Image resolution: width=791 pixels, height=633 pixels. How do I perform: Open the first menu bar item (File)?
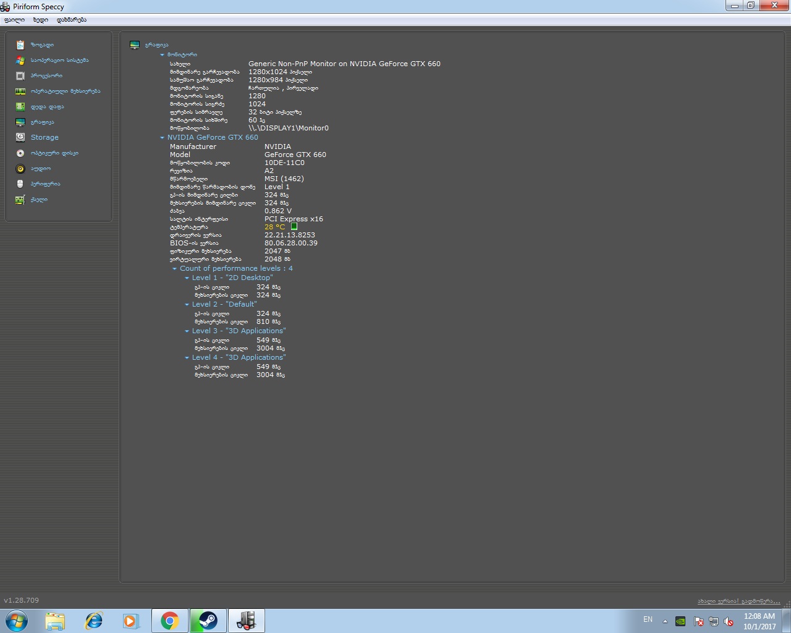(14, 20)
